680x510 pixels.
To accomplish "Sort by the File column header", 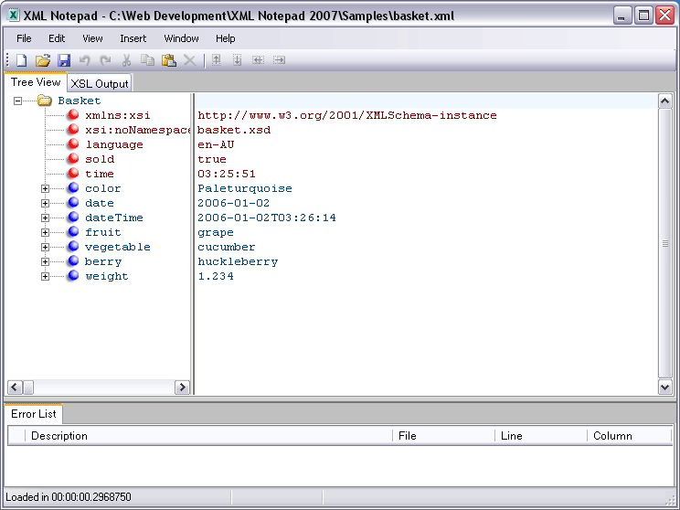I will tap(443, 436).
